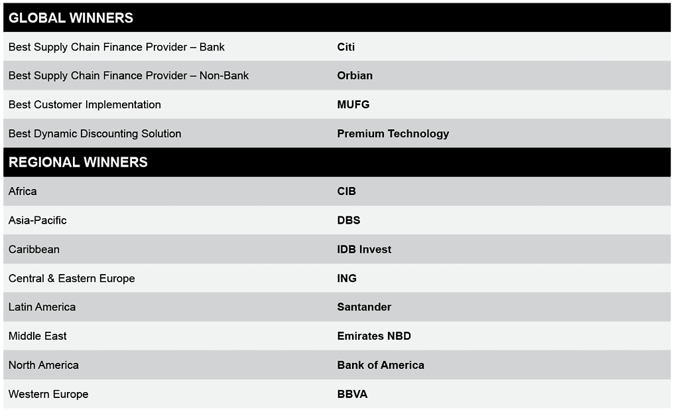679x410 pixels.
Task: Click Best Supply Chain Finance Provider – Non-Bank
Action: point(129,76)
